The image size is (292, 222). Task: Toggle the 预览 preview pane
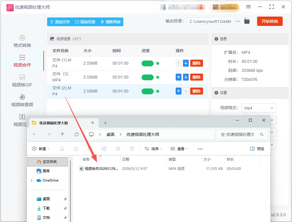point(257,149)
